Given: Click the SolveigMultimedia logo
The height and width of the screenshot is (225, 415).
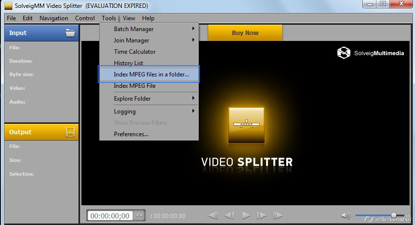Looking at the screenshot, I should (371, 53).
